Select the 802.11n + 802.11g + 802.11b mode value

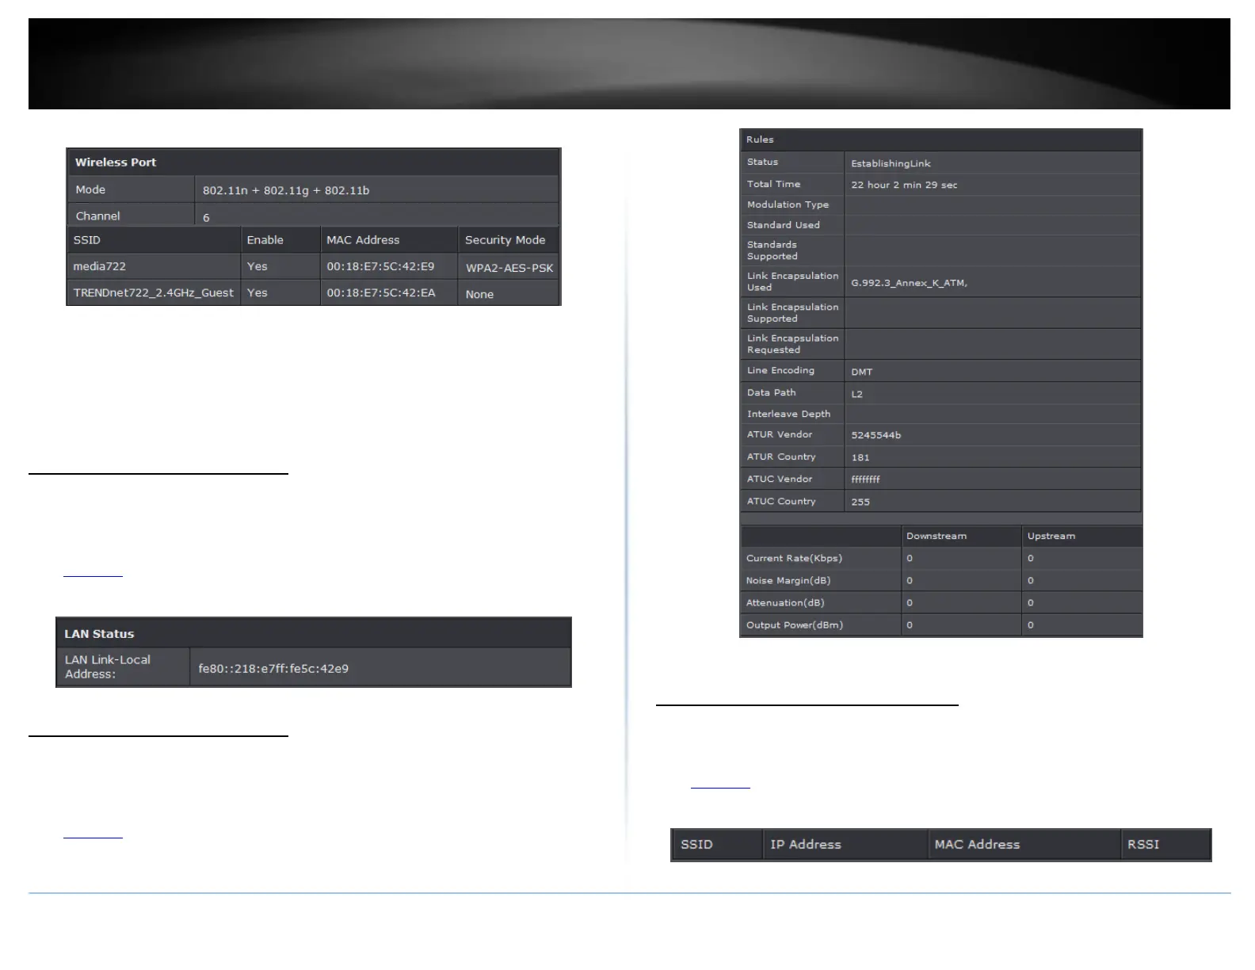(286, 190)
